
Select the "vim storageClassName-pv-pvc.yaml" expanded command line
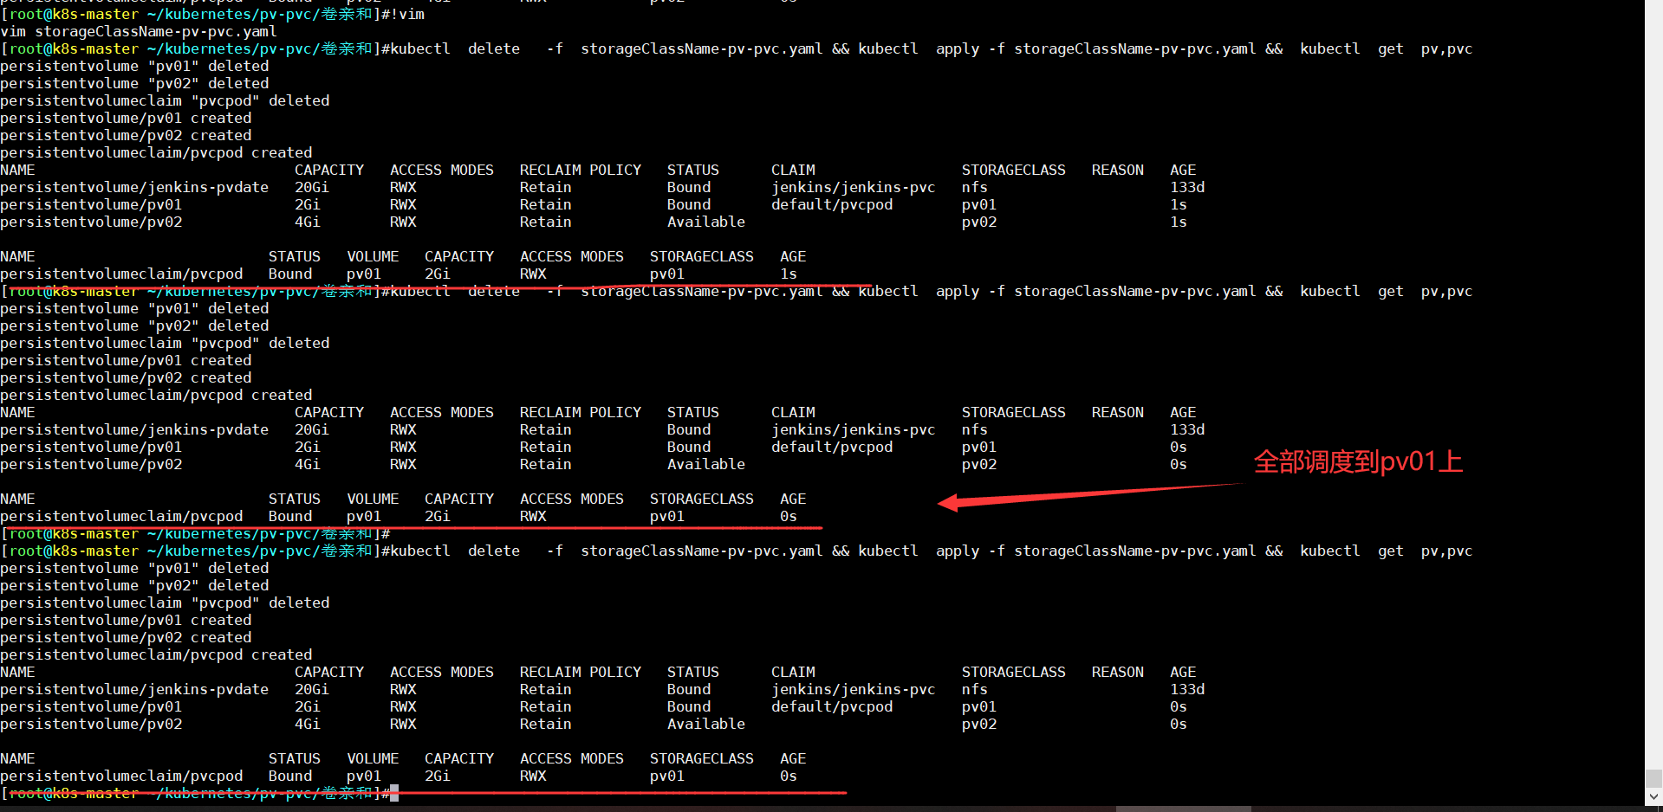tap(139, 31)
